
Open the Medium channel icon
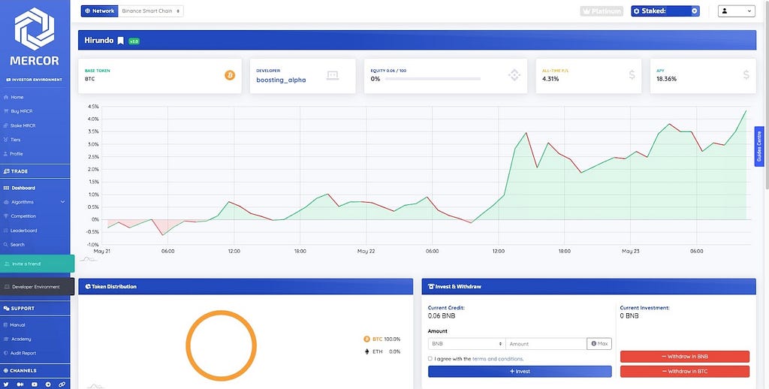click(x=20, y=384)
